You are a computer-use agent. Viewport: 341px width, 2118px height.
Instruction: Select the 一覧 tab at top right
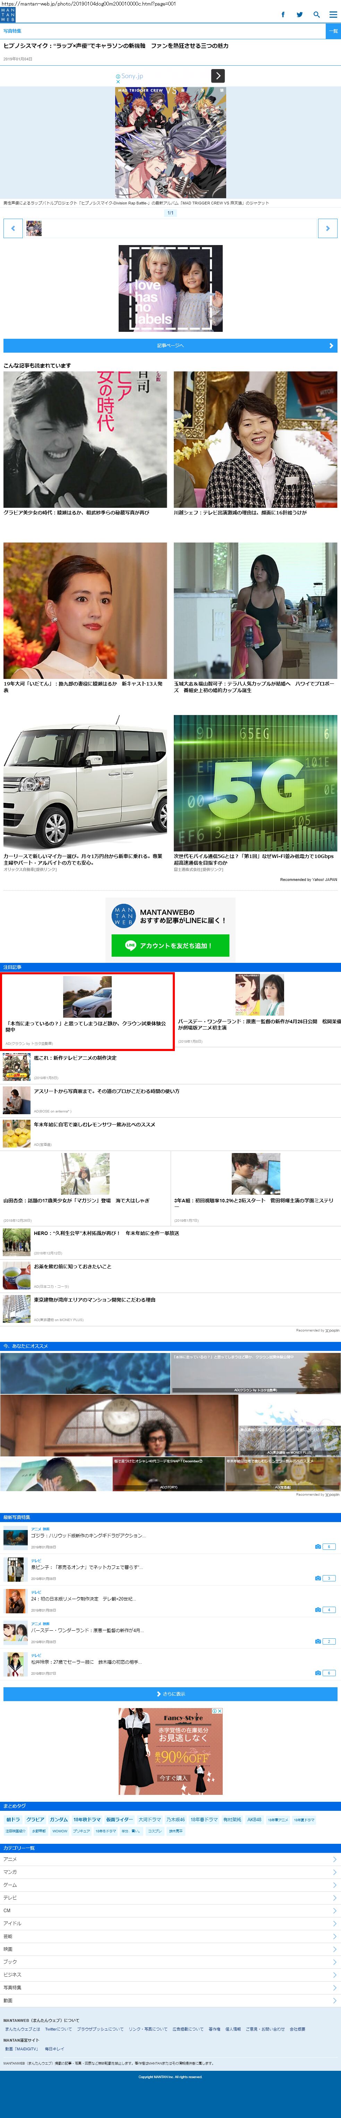click(333, 31)
